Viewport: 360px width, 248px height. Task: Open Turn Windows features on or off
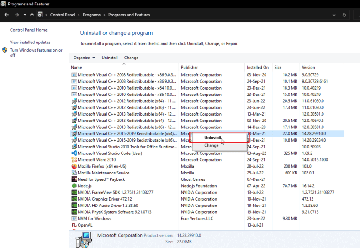[36, 53]
